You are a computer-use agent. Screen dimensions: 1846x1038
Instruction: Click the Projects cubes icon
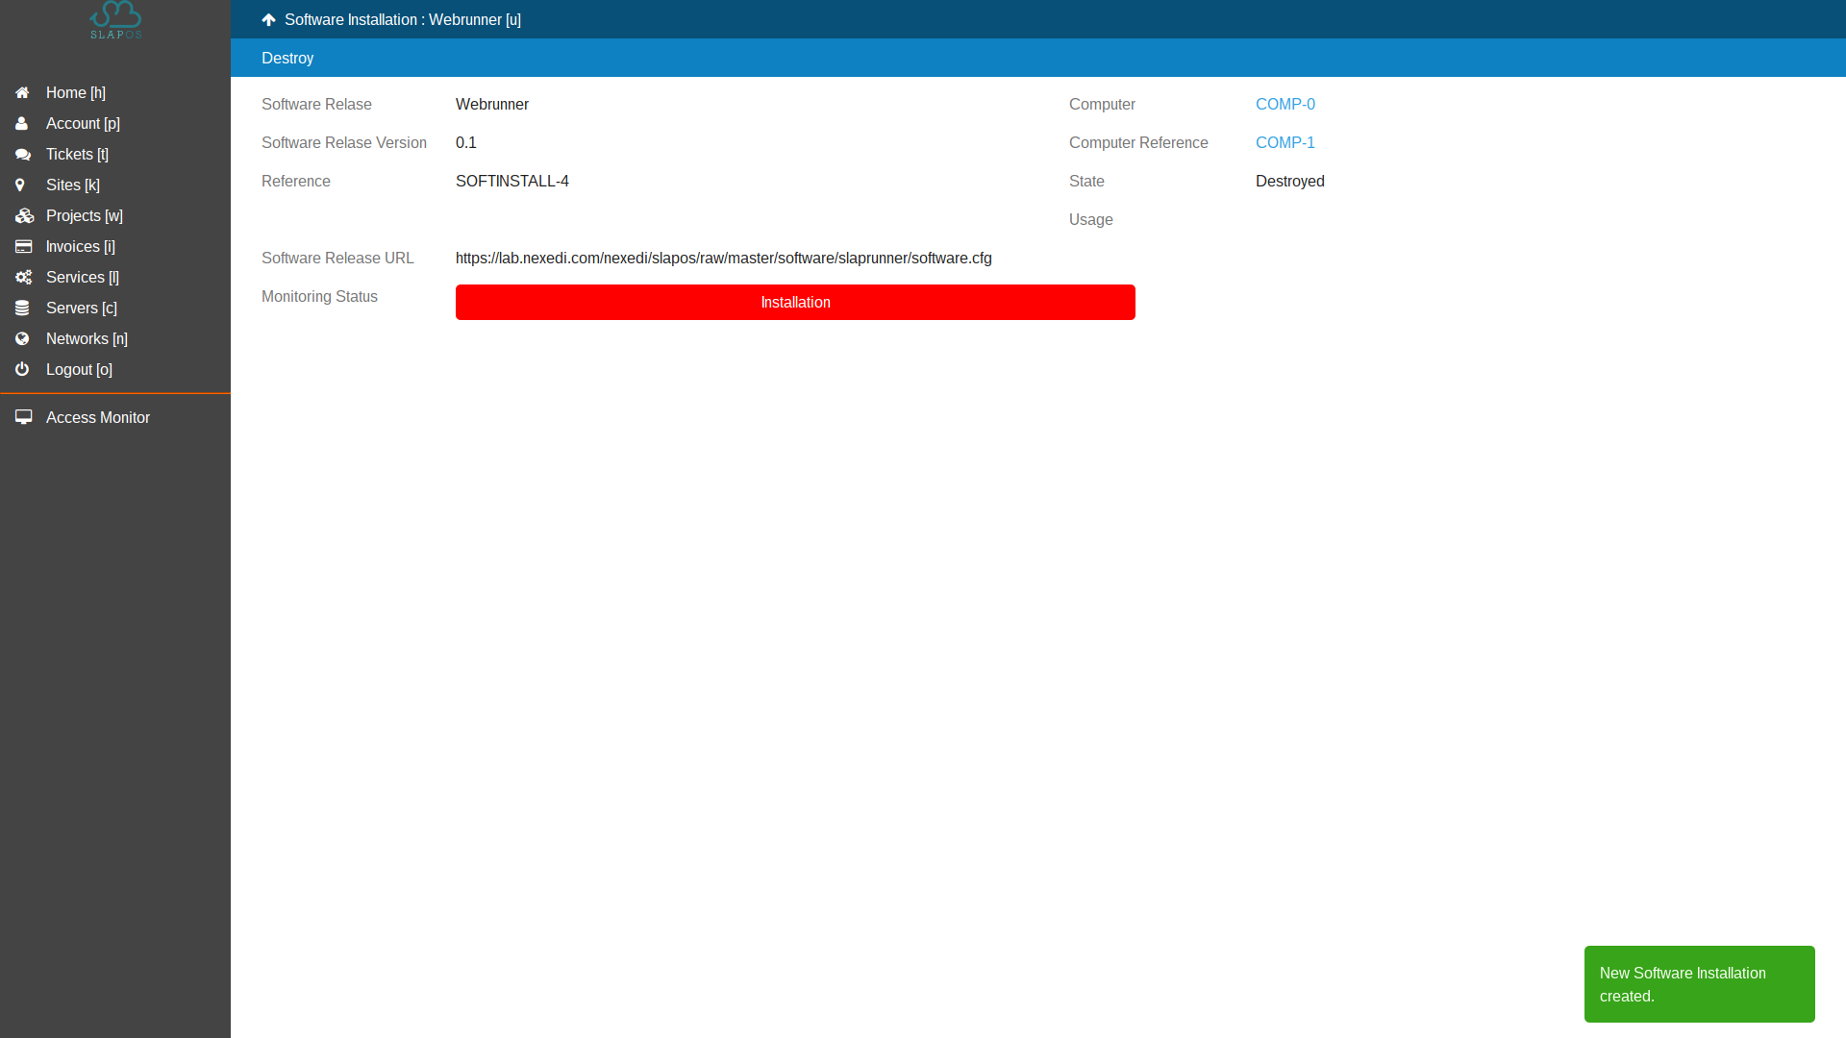click(24, 215)
